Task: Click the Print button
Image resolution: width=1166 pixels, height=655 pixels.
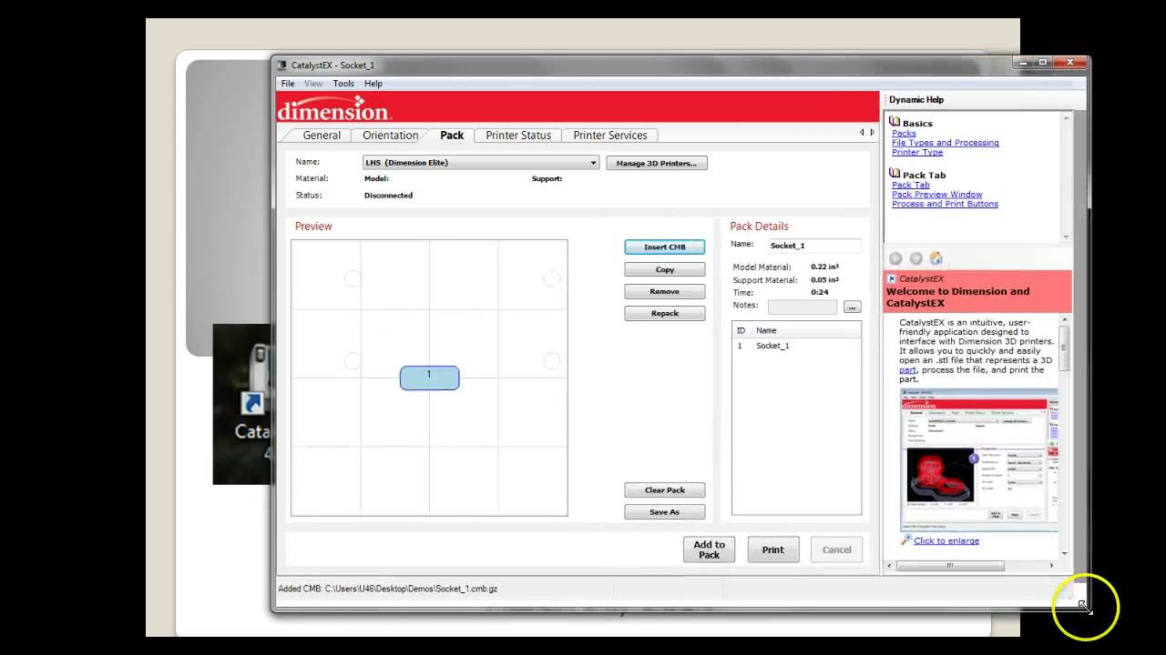Action: [x=773, y=549]
